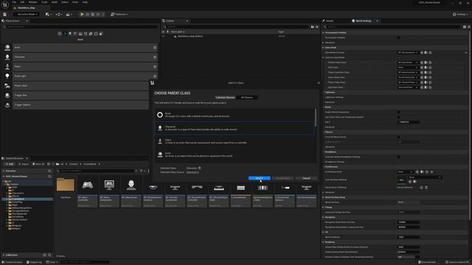Select the Character parent class option
The width and height of the screenshot is (472, 265).
pyautogui.click(x=235, y=128)
